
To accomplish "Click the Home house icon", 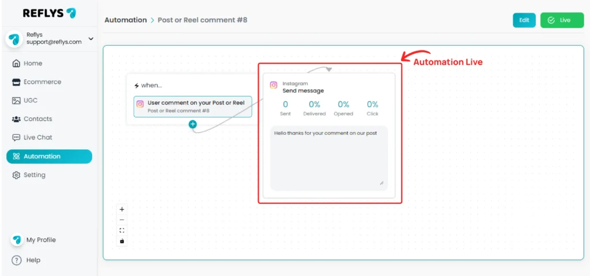I will click(x=16, y=63).
